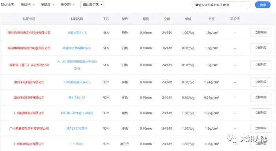Viewport: 276px width, 151px height.
Task: Click the 0.50元/g price in ABS-K5 row
Action: 188,98
